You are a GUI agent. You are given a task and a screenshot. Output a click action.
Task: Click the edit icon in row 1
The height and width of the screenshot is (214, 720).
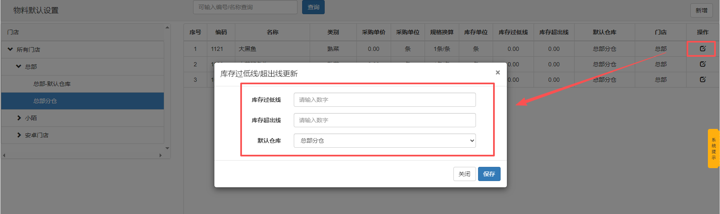(x=702, y=49)
